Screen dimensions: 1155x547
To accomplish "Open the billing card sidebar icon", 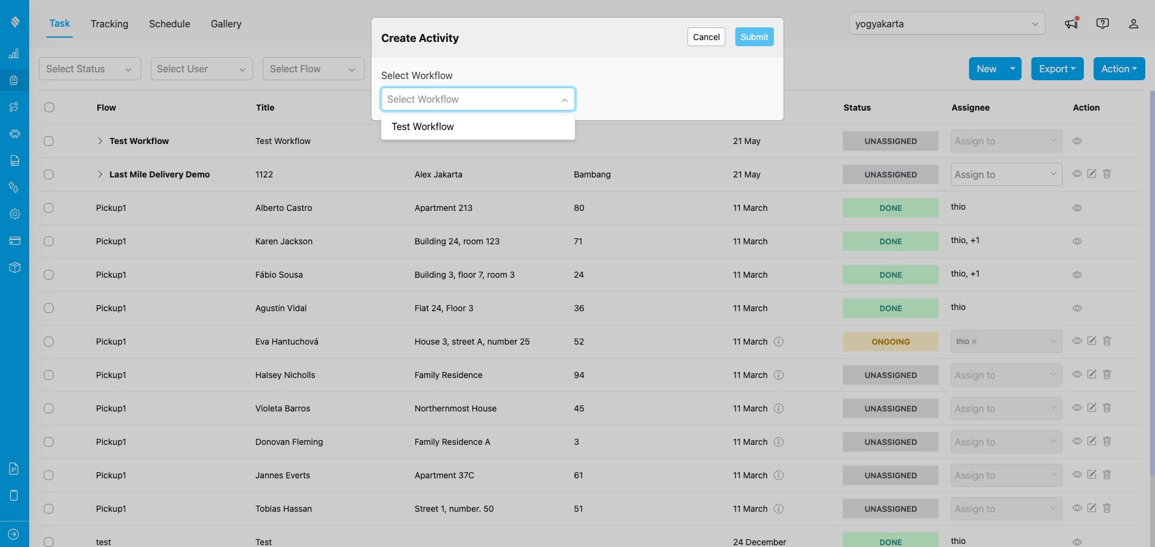I will coord(15,241).
